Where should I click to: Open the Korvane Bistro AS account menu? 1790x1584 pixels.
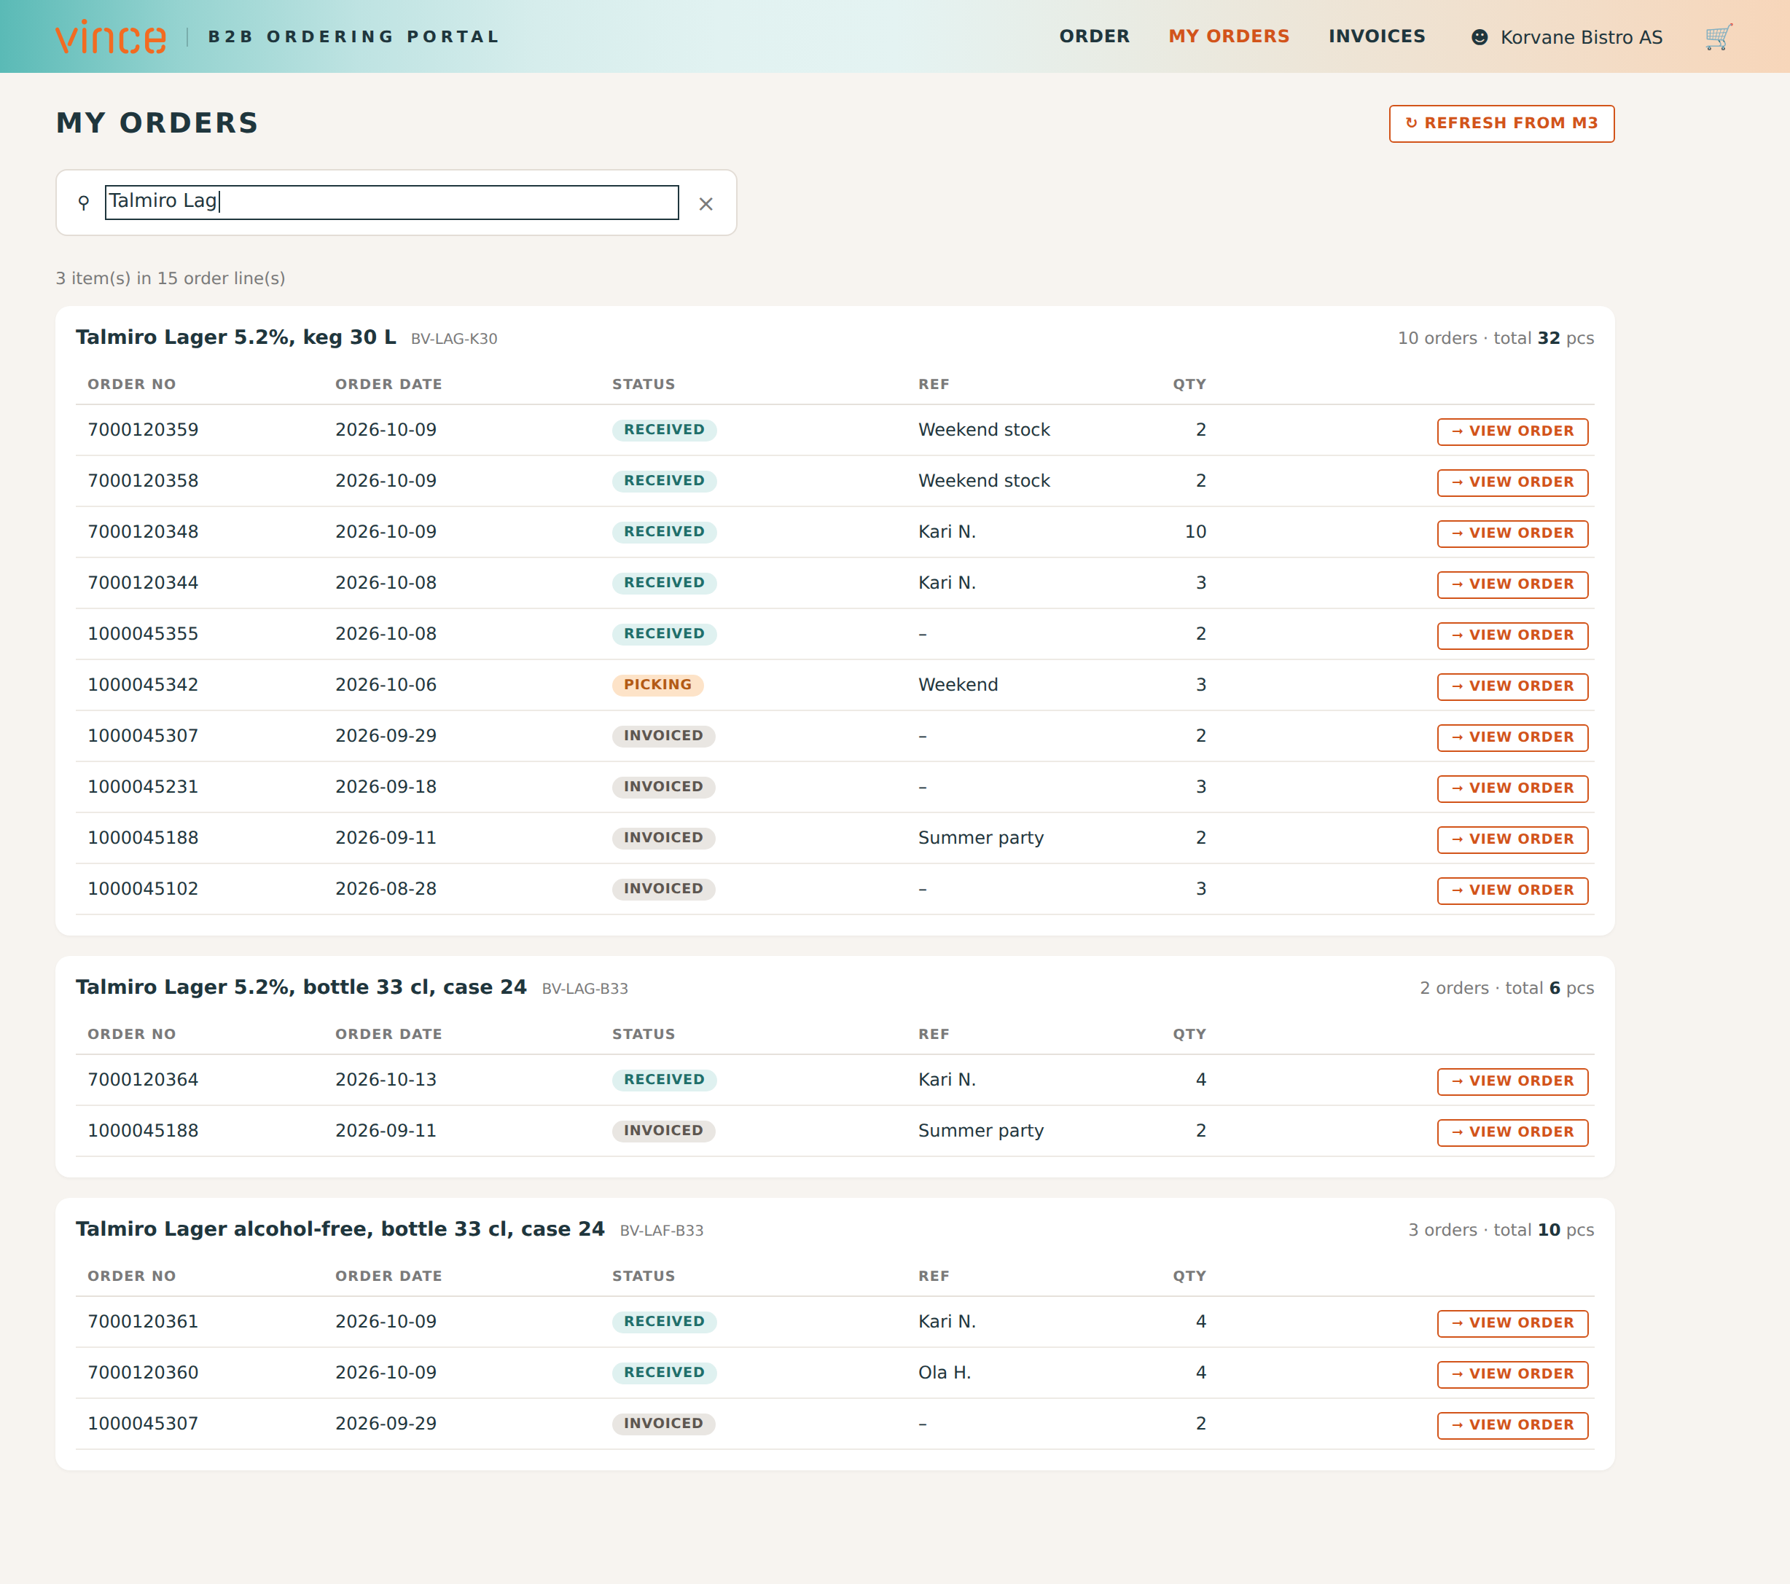click(1567, 36)
